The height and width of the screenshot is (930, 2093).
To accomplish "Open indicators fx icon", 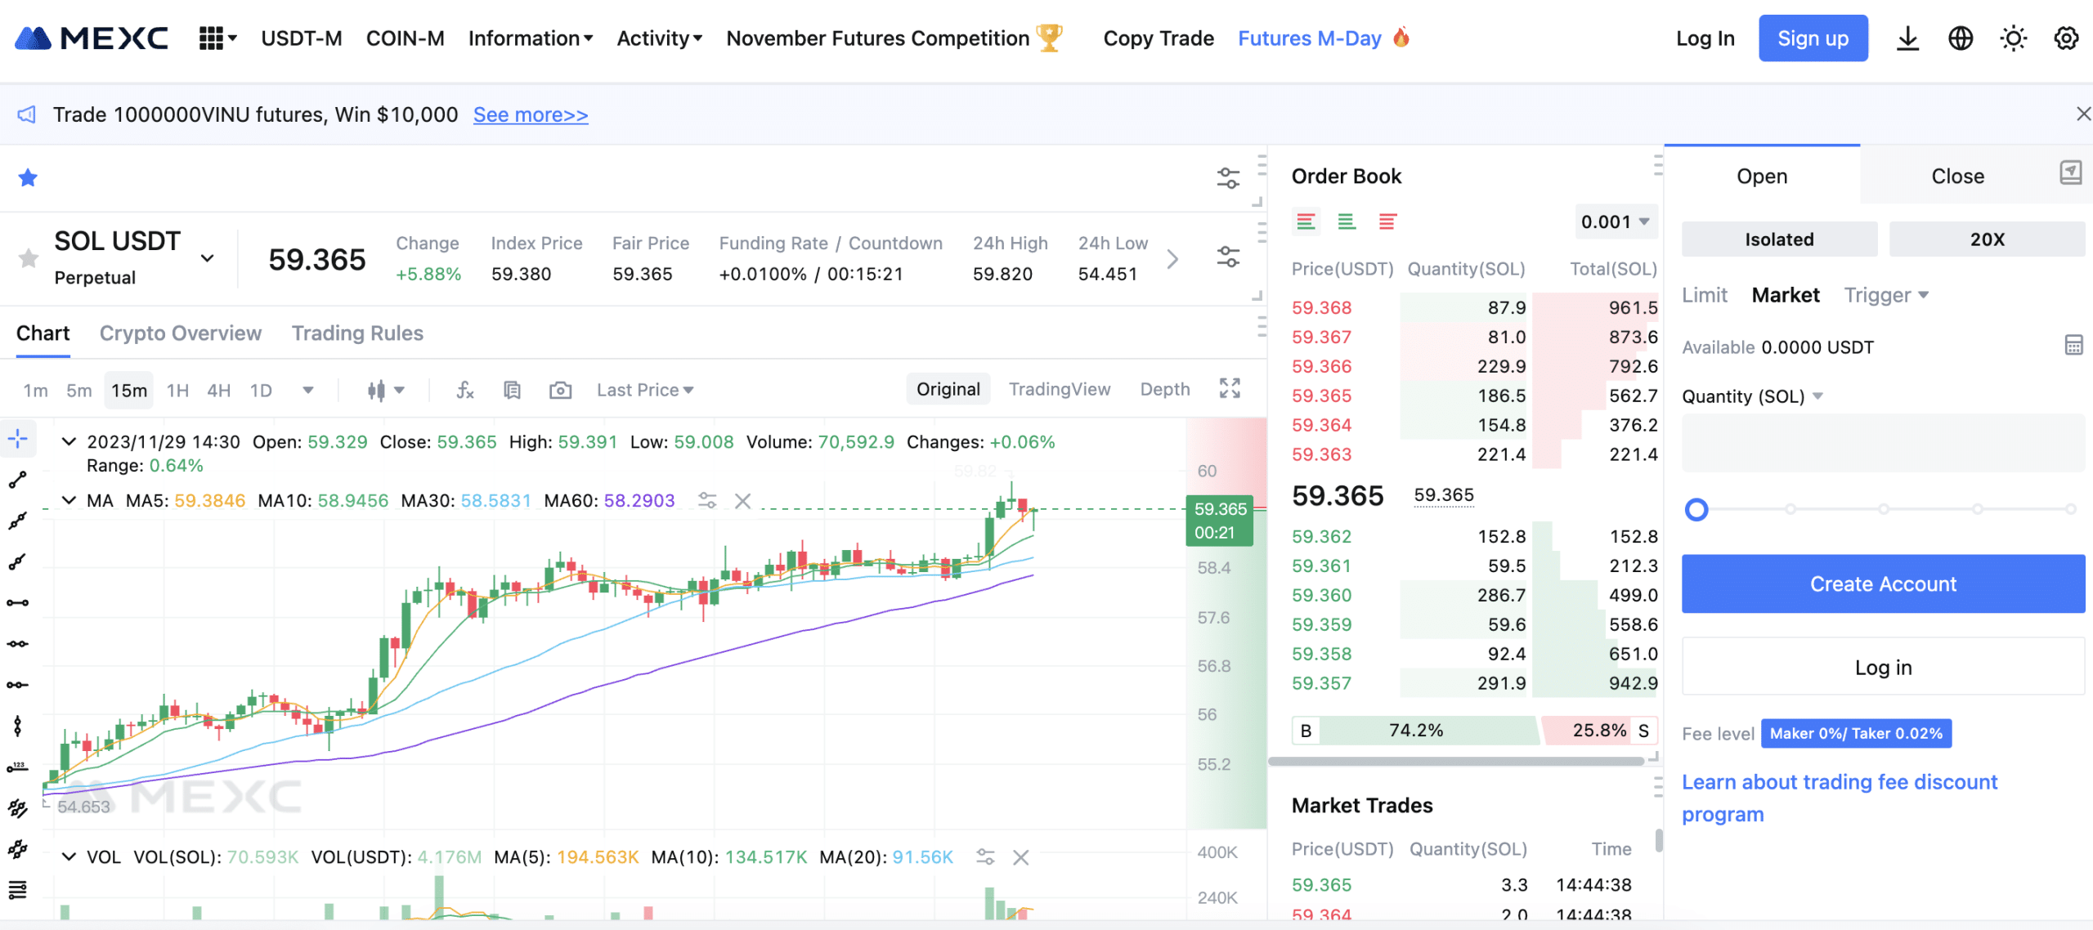I will (465, 391).
